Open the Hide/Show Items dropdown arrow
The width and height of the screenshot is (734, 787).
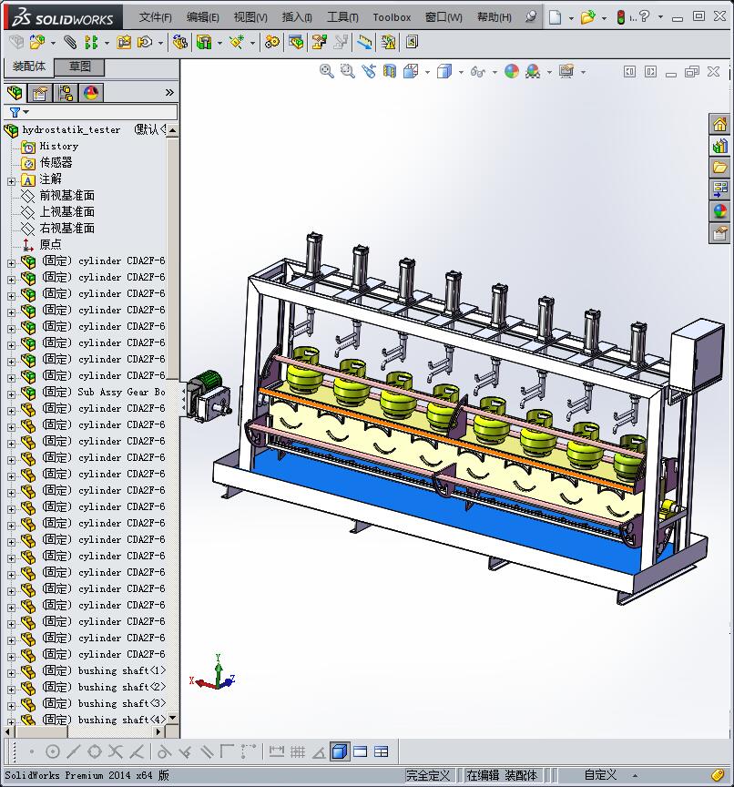tap(494, 72)
